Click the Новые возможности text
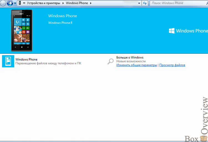This screenshot has height=142, width=208. (131, 61)
